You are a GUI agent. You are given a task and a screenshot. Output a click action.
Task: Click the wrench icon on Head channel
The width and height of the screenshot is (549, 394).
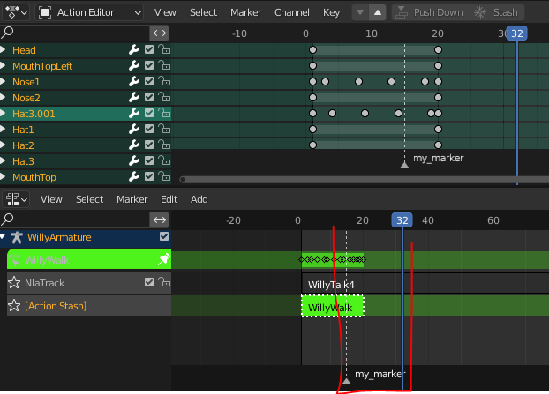pyautogui.click(x=134, y=49)
